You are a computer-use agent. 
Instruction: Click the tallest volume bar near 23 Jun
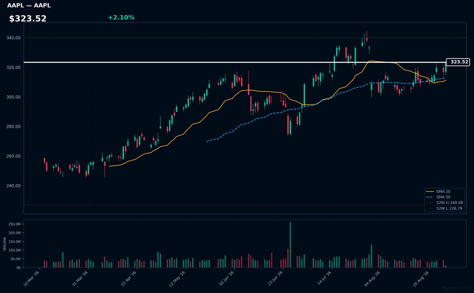click(290, 245)
